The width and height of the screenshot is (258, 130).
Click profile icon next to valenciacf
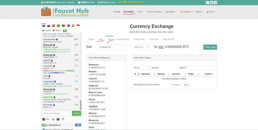[x=55, y=81]
